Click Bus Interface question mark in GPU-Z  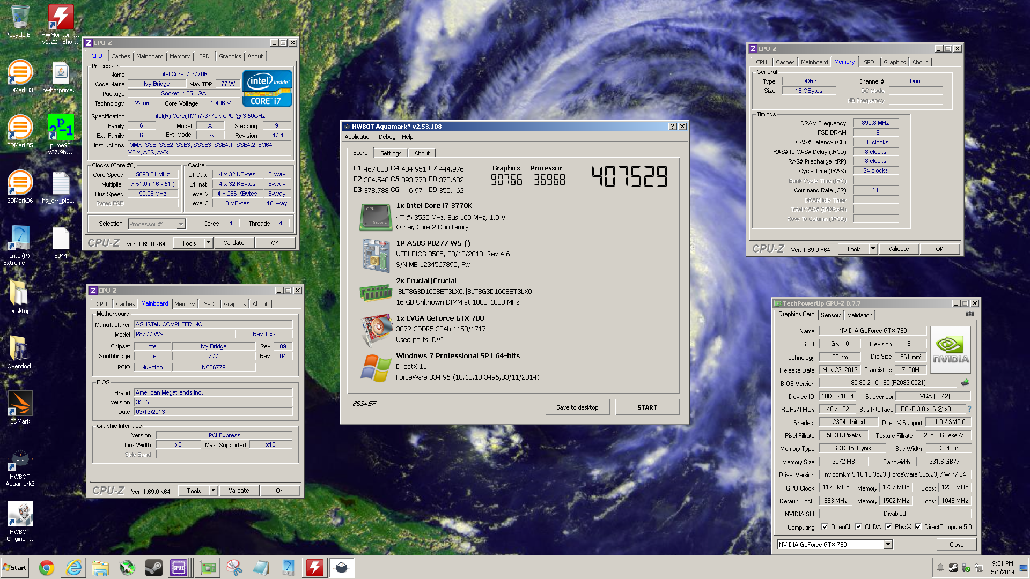point(969,409)
